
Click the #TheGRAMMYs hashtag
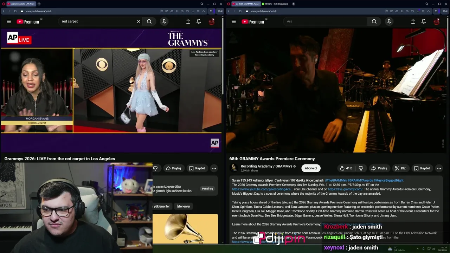(336, 180)
